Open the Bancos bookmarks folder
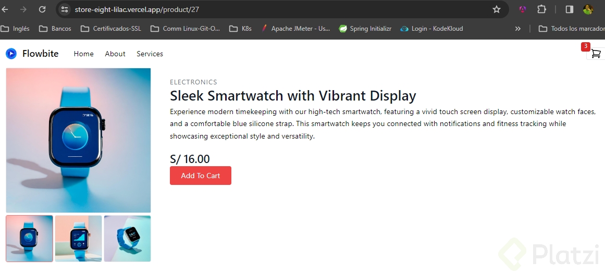This screenshot has width=605, height=274. 55,29
